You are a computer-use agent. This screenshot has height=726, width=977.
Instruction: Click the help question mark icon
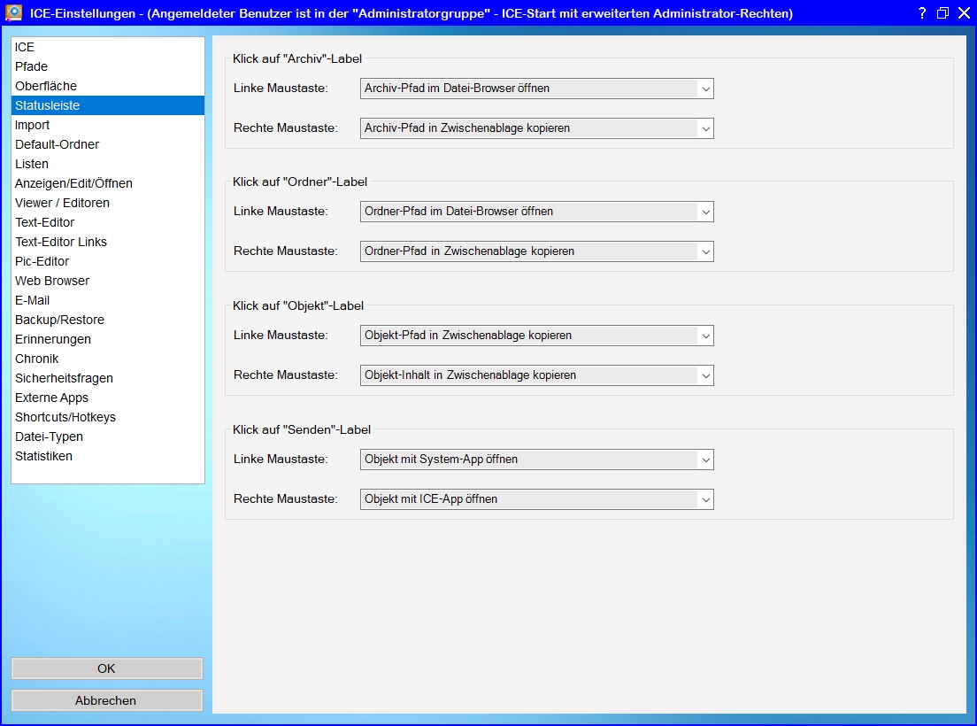[x=922, y=13]
